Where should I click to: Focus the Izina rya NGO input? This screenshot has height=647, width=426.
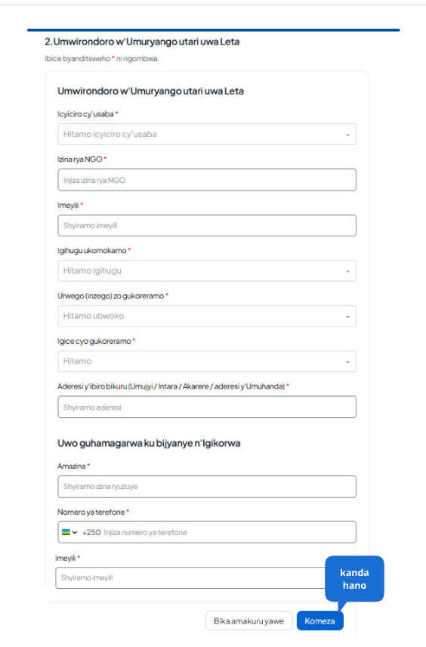click(x=207, y=180)
